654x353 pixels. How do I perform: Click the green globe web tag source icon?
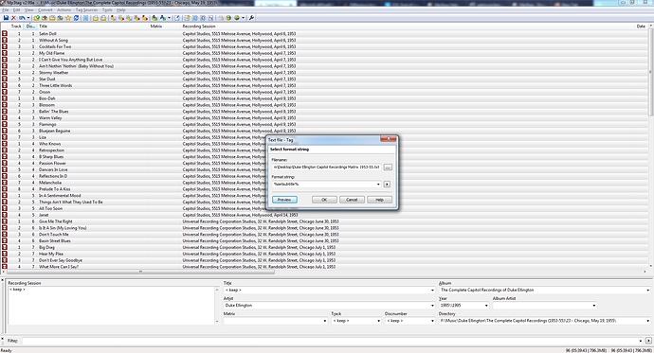(x=228, y=18)
